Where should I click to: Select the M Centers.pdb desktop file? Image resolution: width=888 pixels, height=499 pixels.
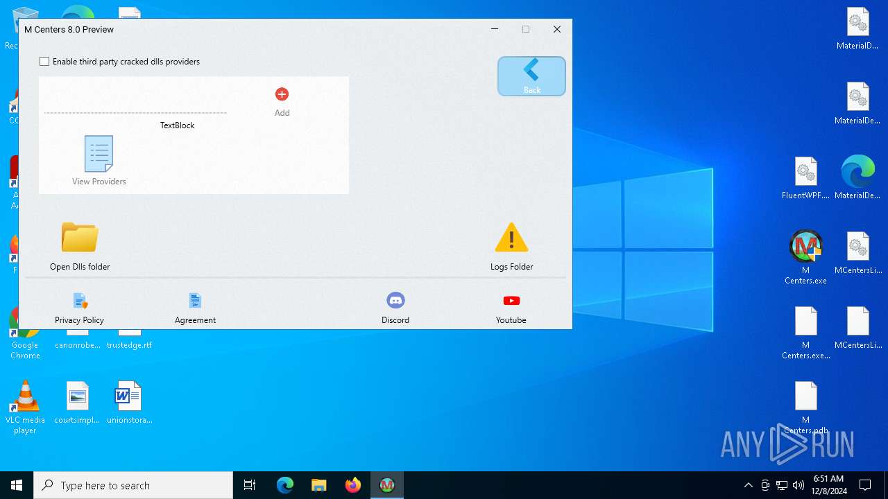click(805, 408)
